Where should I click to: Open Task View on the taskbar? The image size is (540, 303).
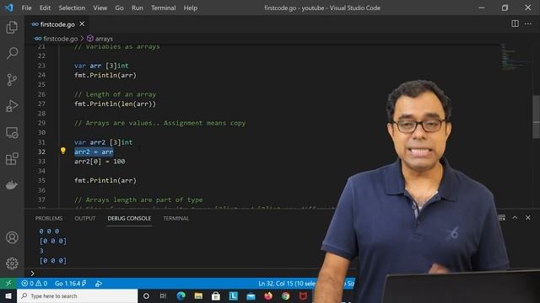pos(163,296)
